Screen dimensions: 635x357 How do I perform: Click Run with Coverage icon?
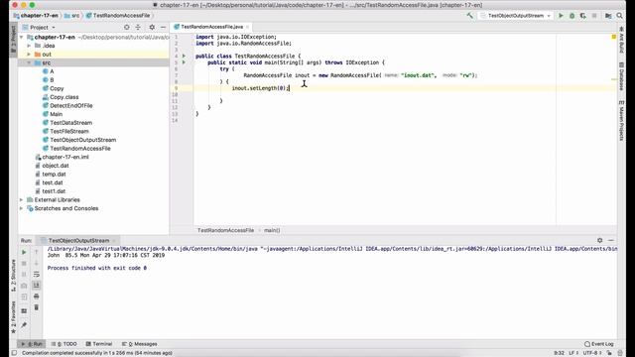tap(582, 16)
